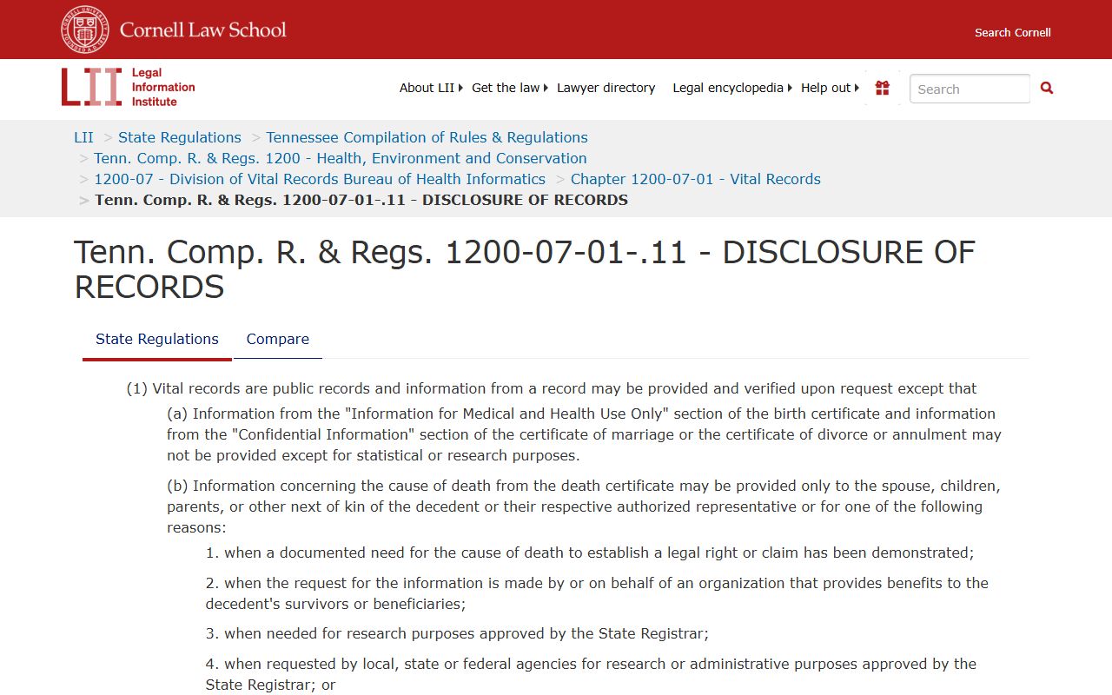This screenshot has height=695, width=1112.
Task: Click item 3 about research purposes
Action: (x=457, y=633)
